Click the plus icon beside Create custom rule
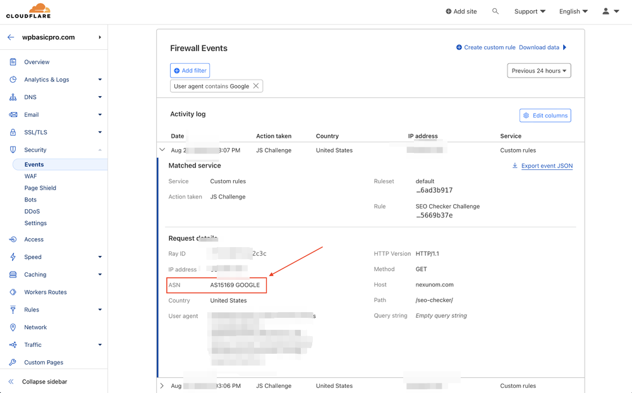Screen dimensions: 632x393 [459, 47]
